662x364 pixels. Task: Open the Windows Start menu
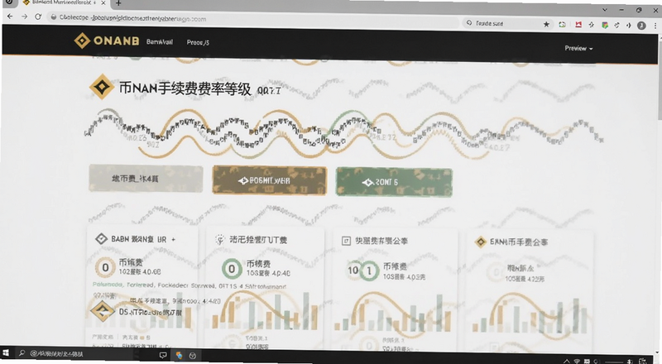6,352
